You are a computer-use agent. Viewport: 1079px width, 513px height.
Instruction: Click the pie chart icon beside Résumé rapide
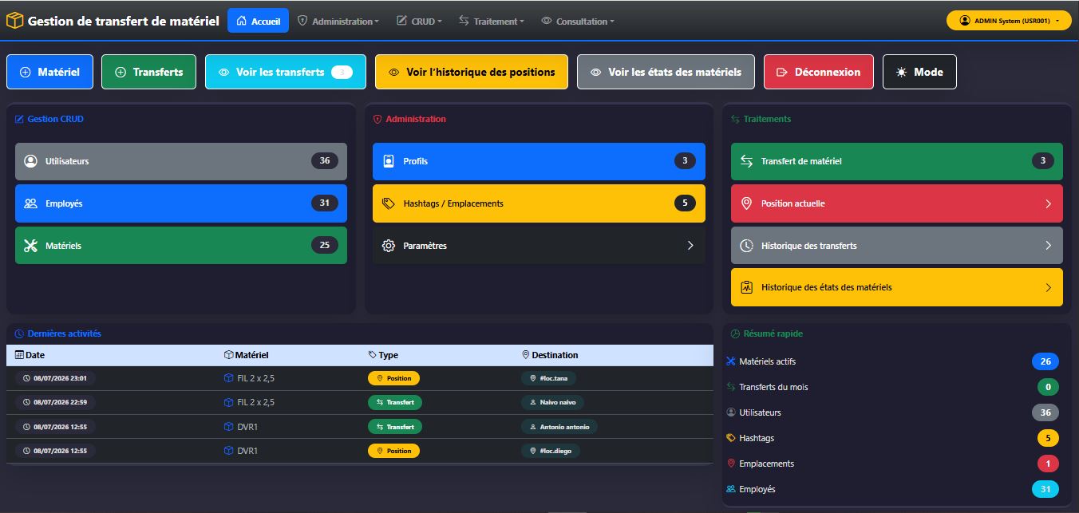735,333
